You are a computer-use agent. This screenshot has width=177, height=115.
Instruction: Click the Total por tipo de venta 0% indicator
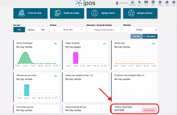pyautogui.click(x=56, y=76)
